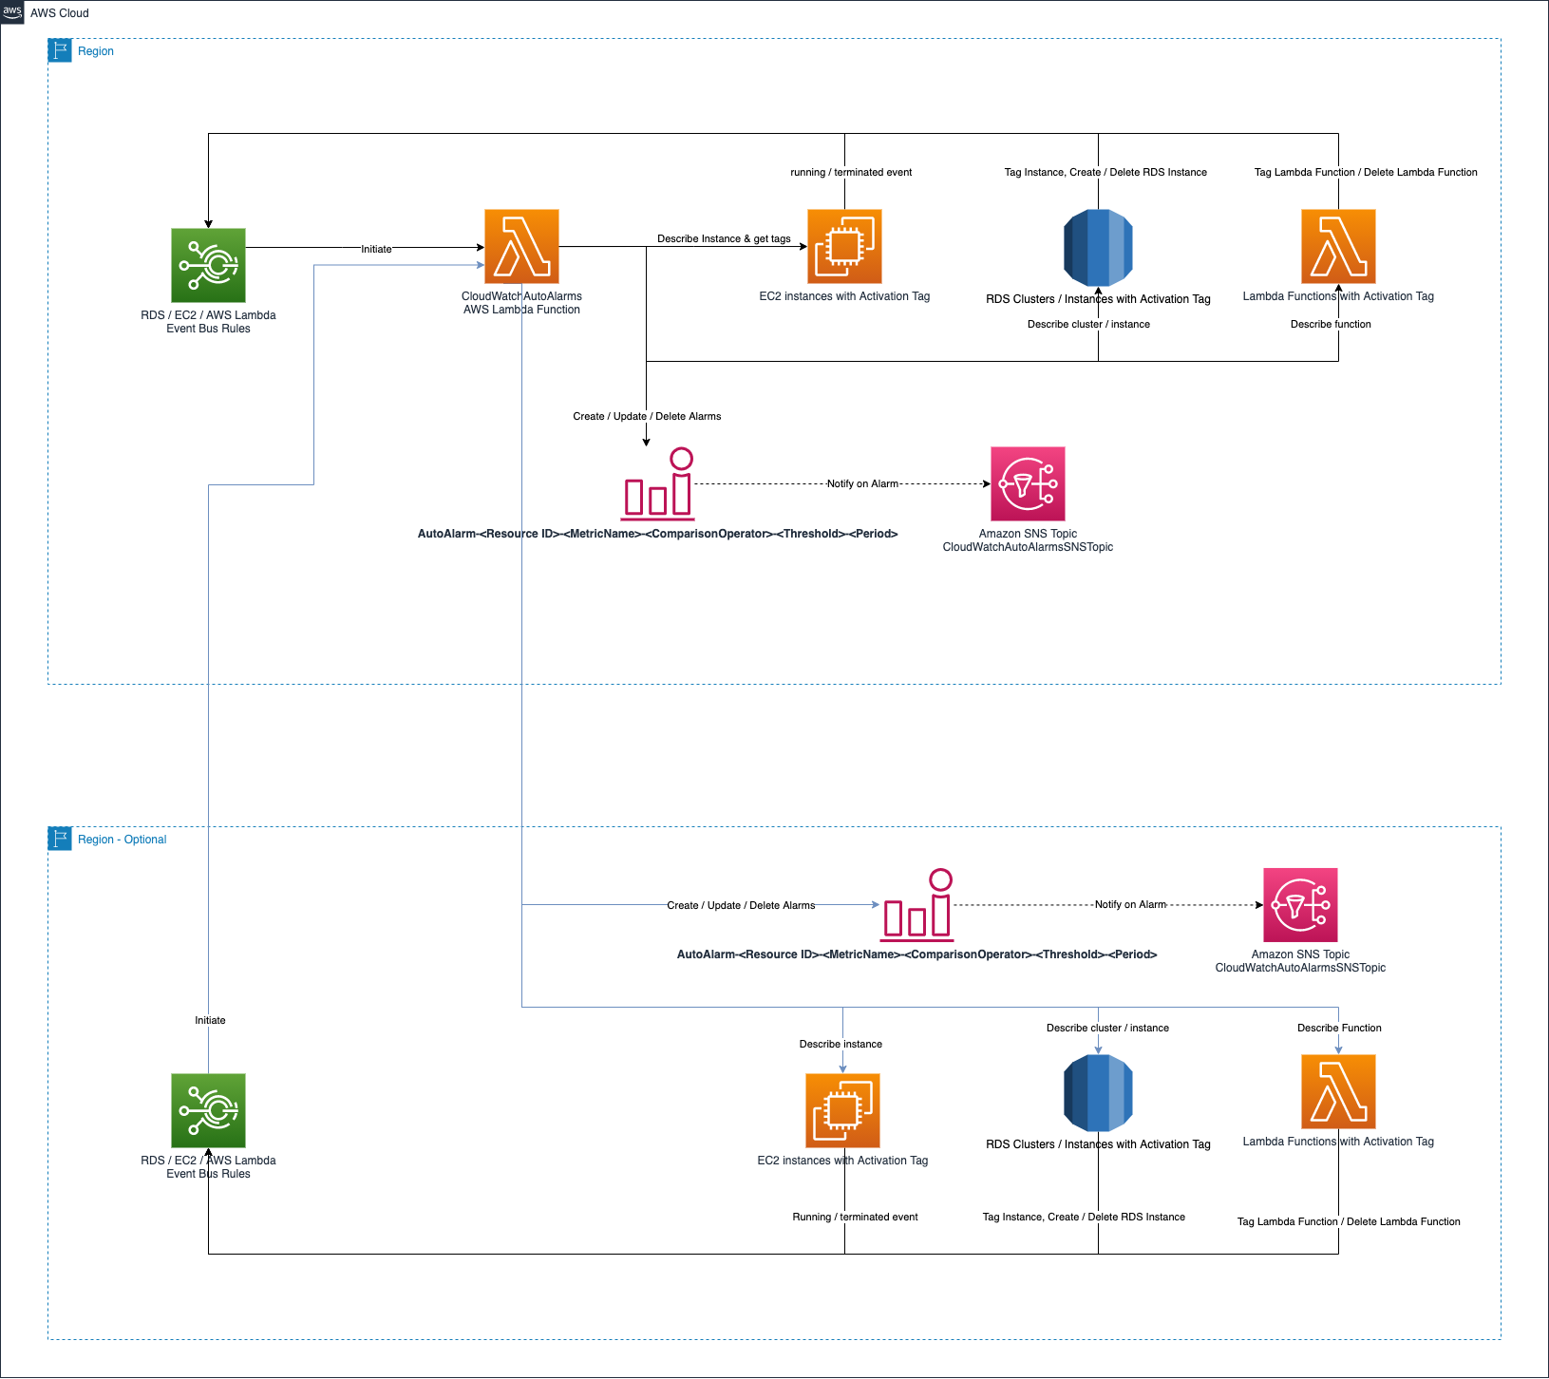This screenshot has width=1549, height=1379.
Task: Click 'Running / terminated event' label in optional region
Action: [x=855, y=1217]
